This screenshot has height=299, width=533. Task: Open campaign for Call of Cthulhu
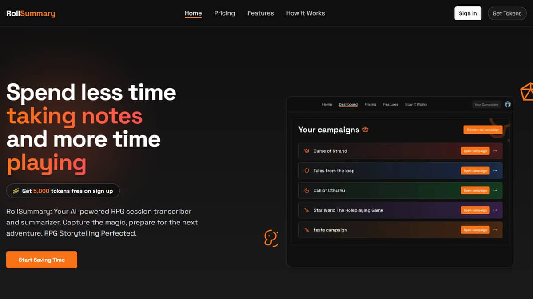click(475, 190)
